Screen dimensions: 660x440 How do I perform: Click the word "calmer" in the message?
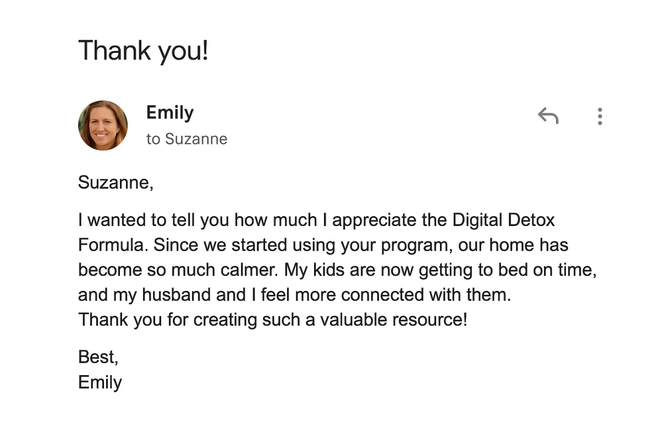(249, 269)
